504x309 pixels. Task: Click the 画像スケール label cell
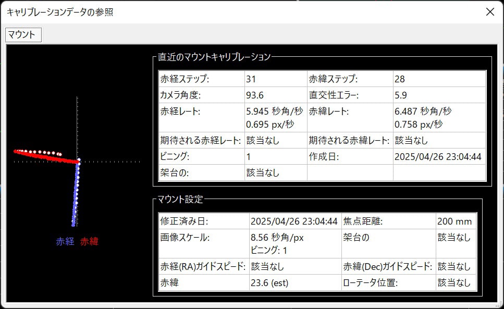[x=204, y=243]
